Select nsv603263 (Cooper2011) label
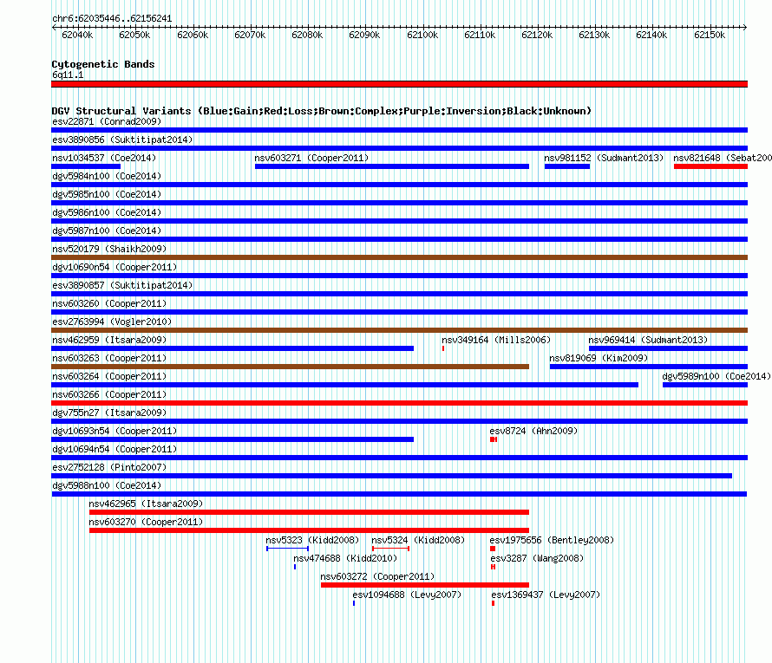Screen dimensions: 772x663 click(109, 358)
